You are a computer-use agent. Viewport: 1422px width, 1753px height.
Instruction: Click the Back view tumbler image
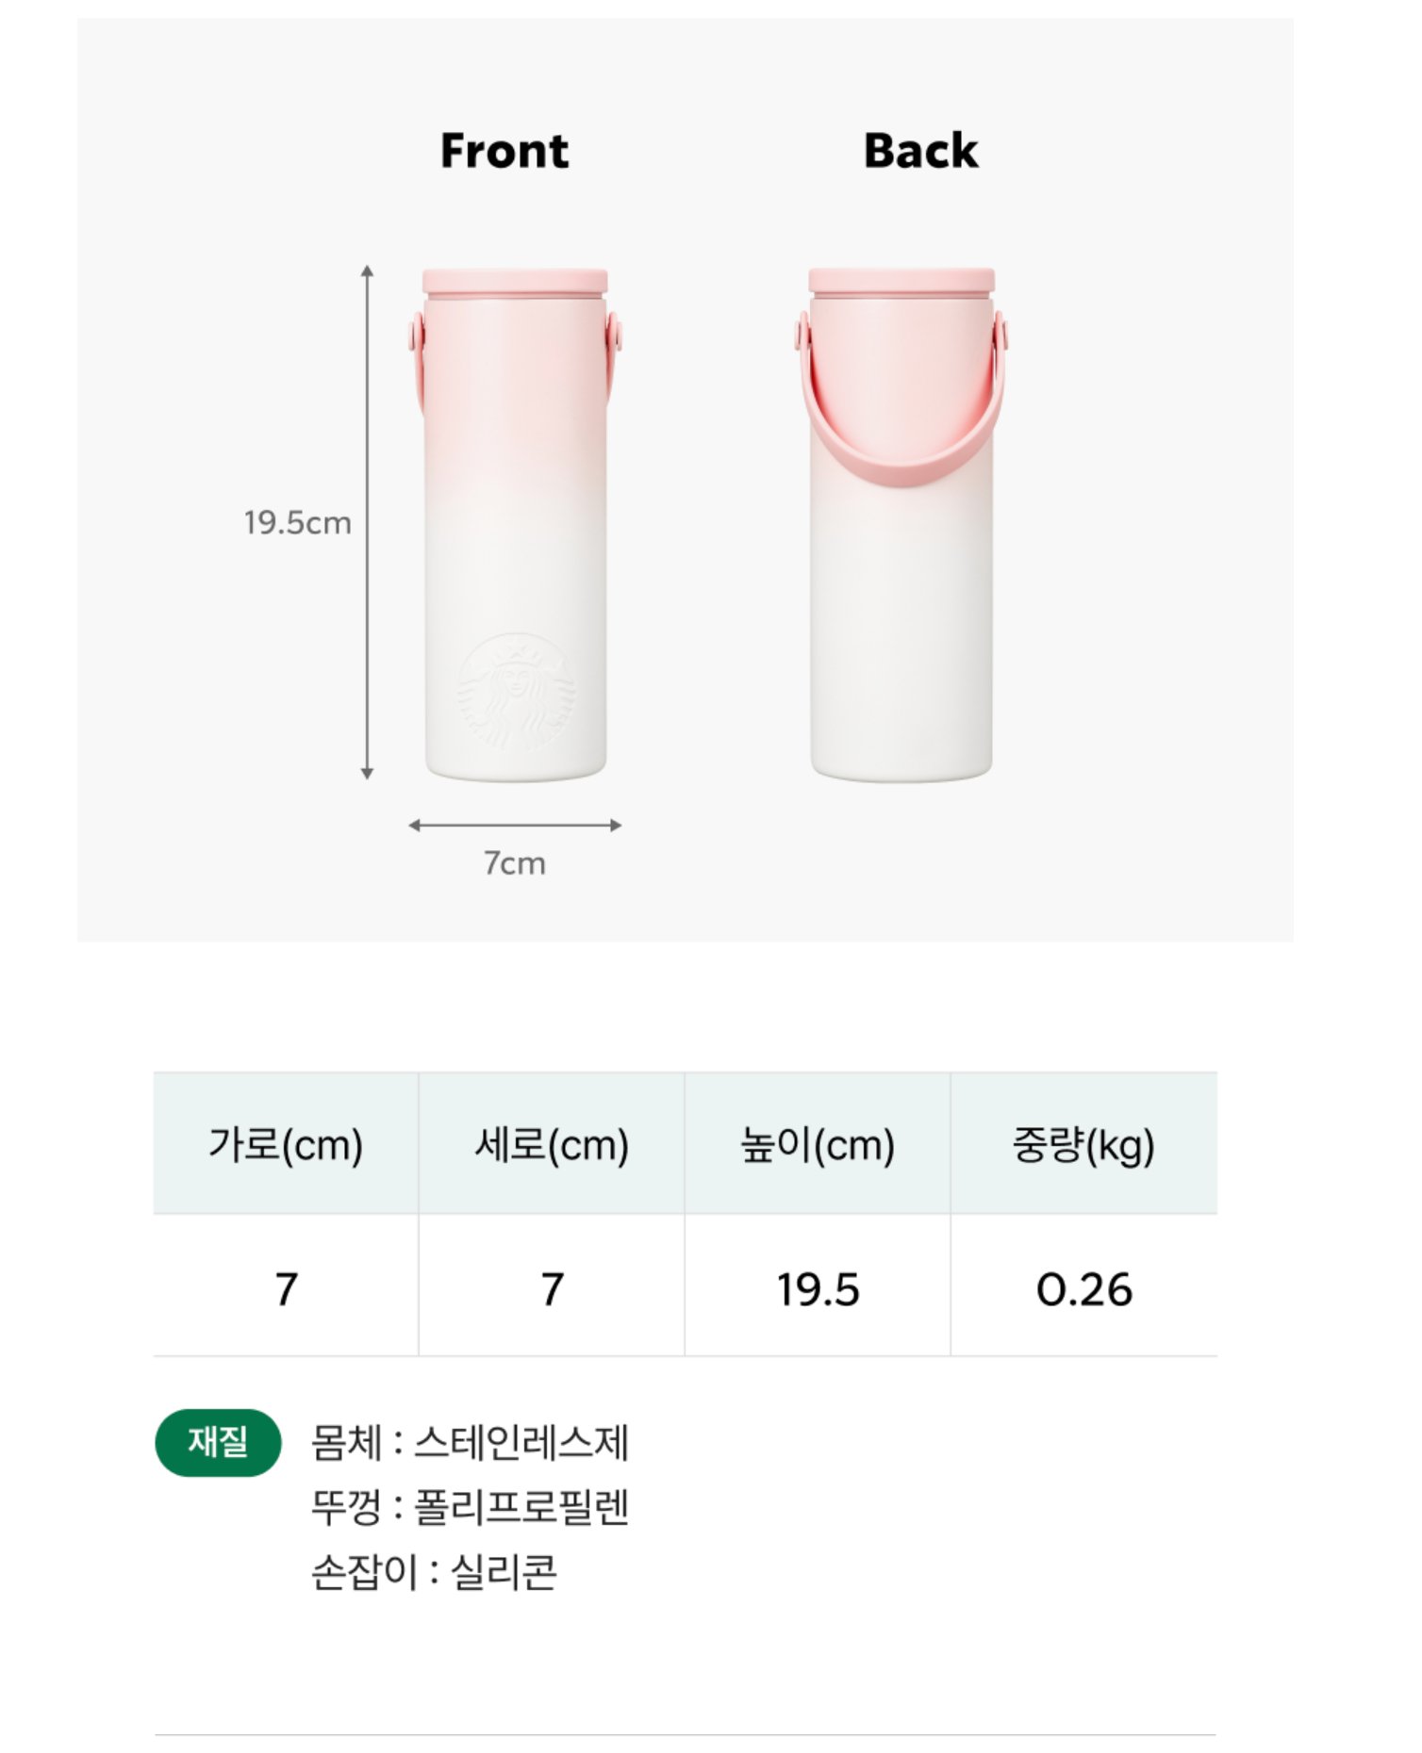click(901, 524)
